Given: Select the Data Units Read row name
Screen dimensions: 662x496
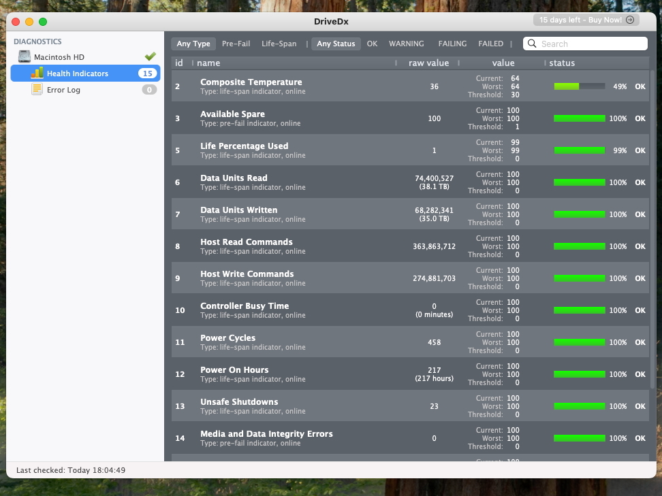Looking at the screenshot, I should tap(234, 178).
